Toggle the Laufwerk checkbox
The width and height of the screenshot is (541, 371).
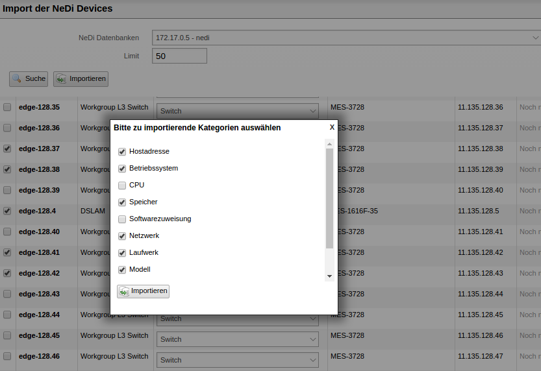click(122, 253)
